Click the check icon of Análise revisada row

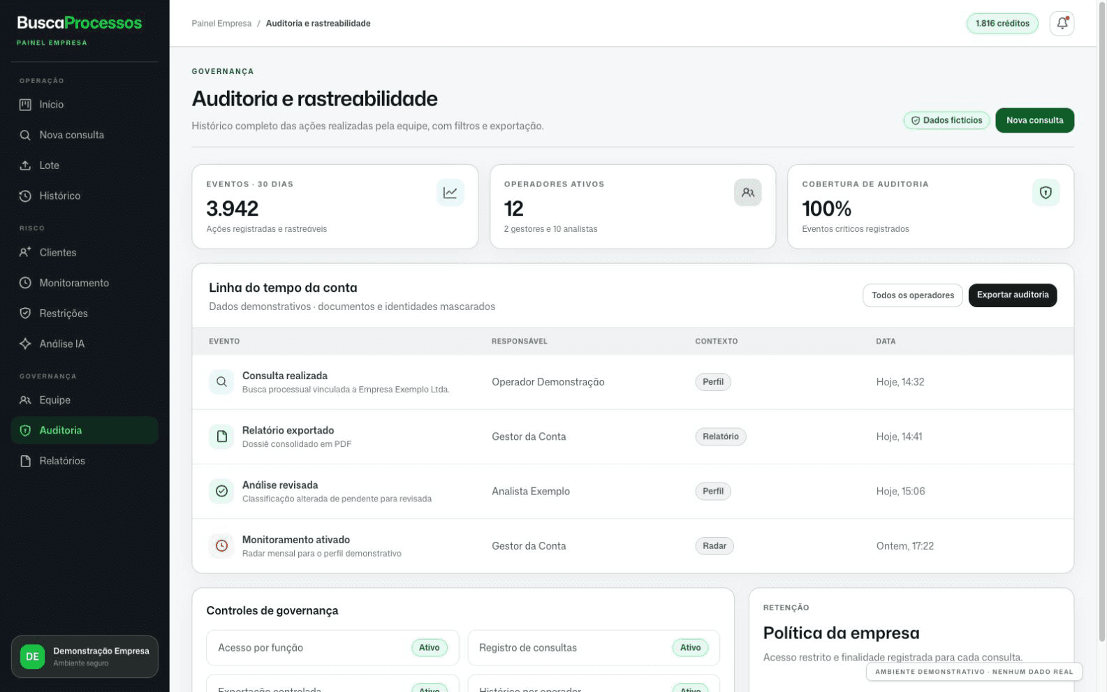click(221, 492)
